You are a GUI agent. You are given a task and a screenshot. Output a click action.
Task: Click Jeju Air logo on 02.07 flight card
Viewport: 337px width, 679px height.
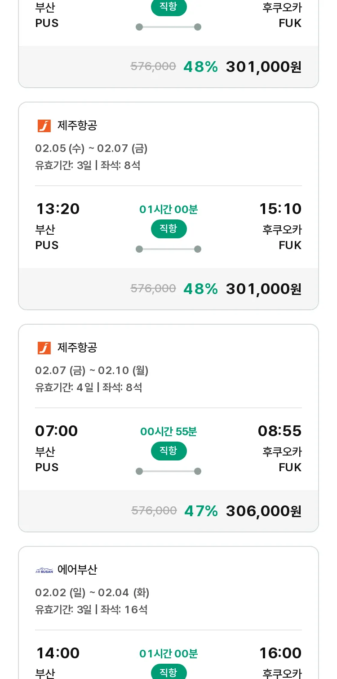(x=44, y=348)
